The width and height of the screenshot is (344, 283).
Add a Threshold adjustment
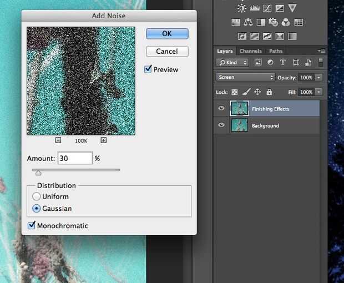pos(267,36)
